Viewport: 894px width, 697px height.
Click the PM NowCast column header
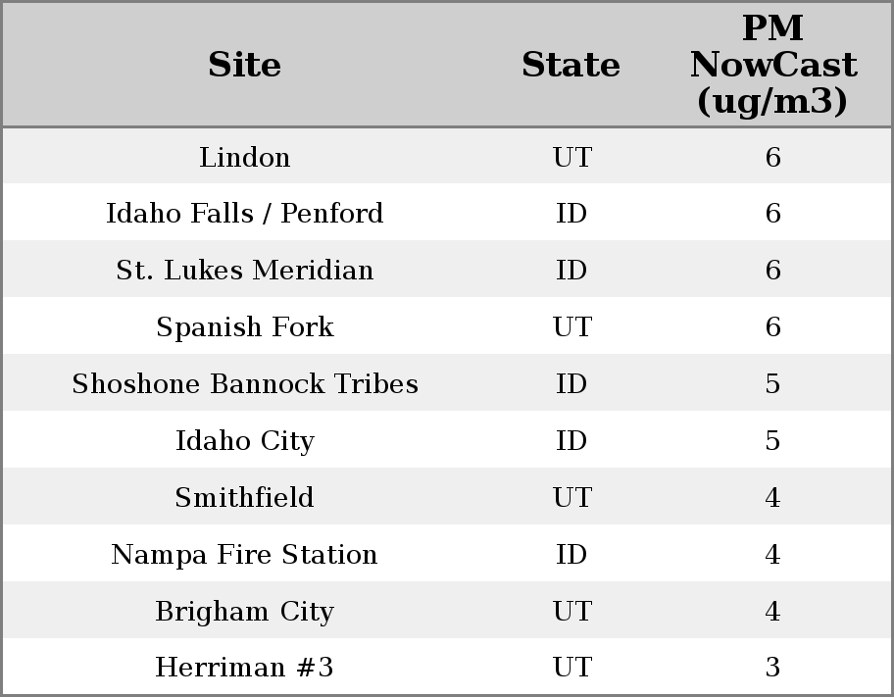(772, 65)
